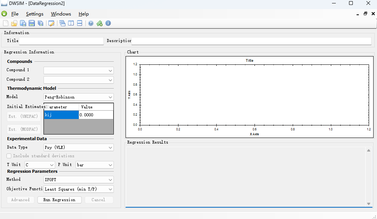377x219 pixels.
Task: Toggle Include standard deviations checkbox
Action: (x=9, y=156)
